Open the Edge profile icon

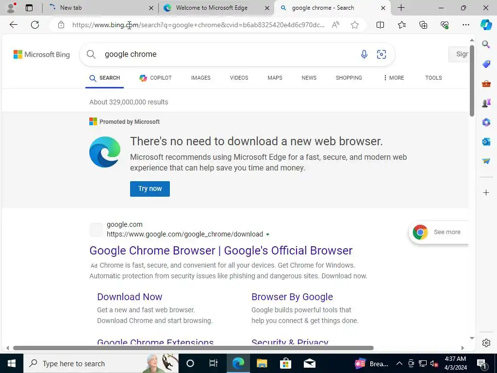click(11, 8)
